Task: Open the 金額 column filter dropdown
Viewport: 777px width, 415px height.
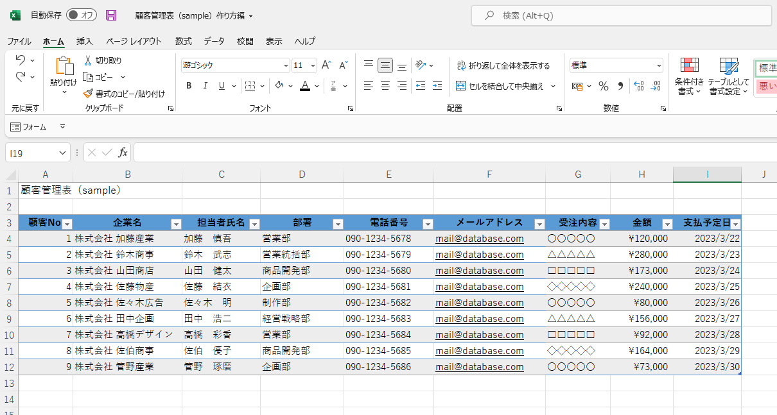Action: click(667, 224)
